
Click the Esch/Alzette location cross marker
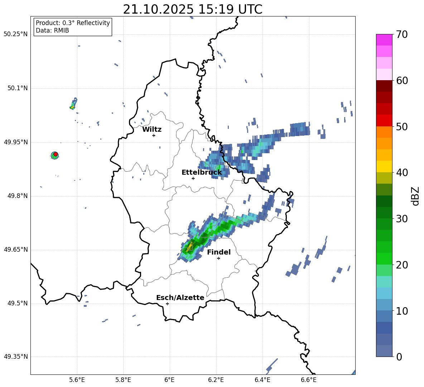(x=167, y=304)
